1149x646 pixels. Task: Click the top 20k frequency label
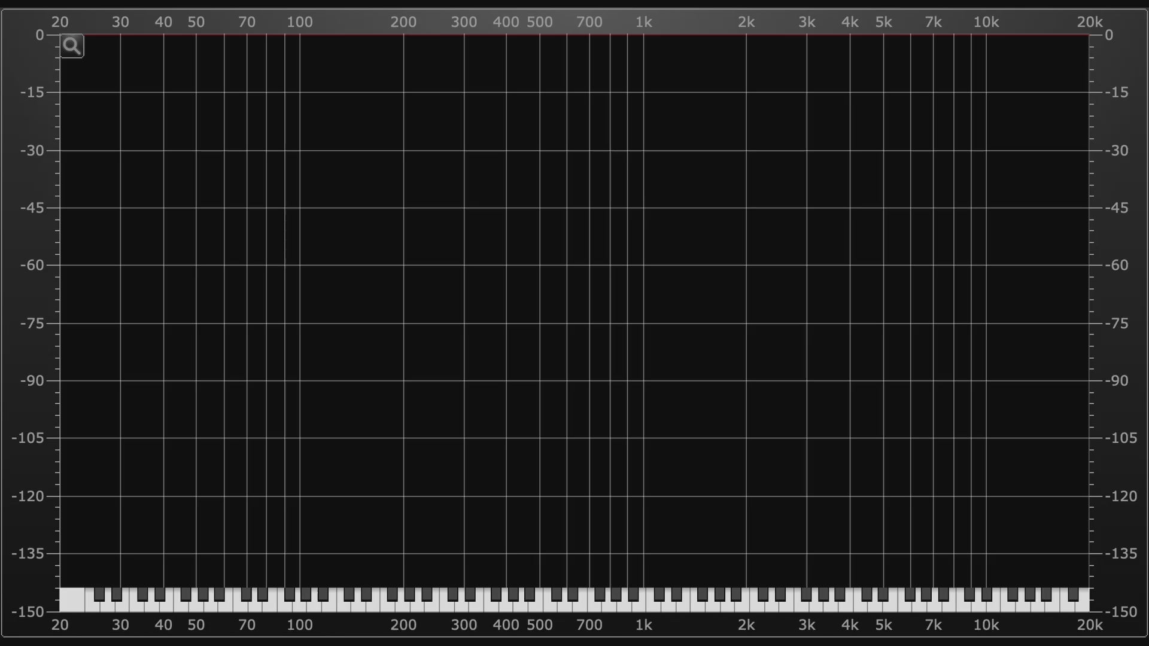[1089, 22]
